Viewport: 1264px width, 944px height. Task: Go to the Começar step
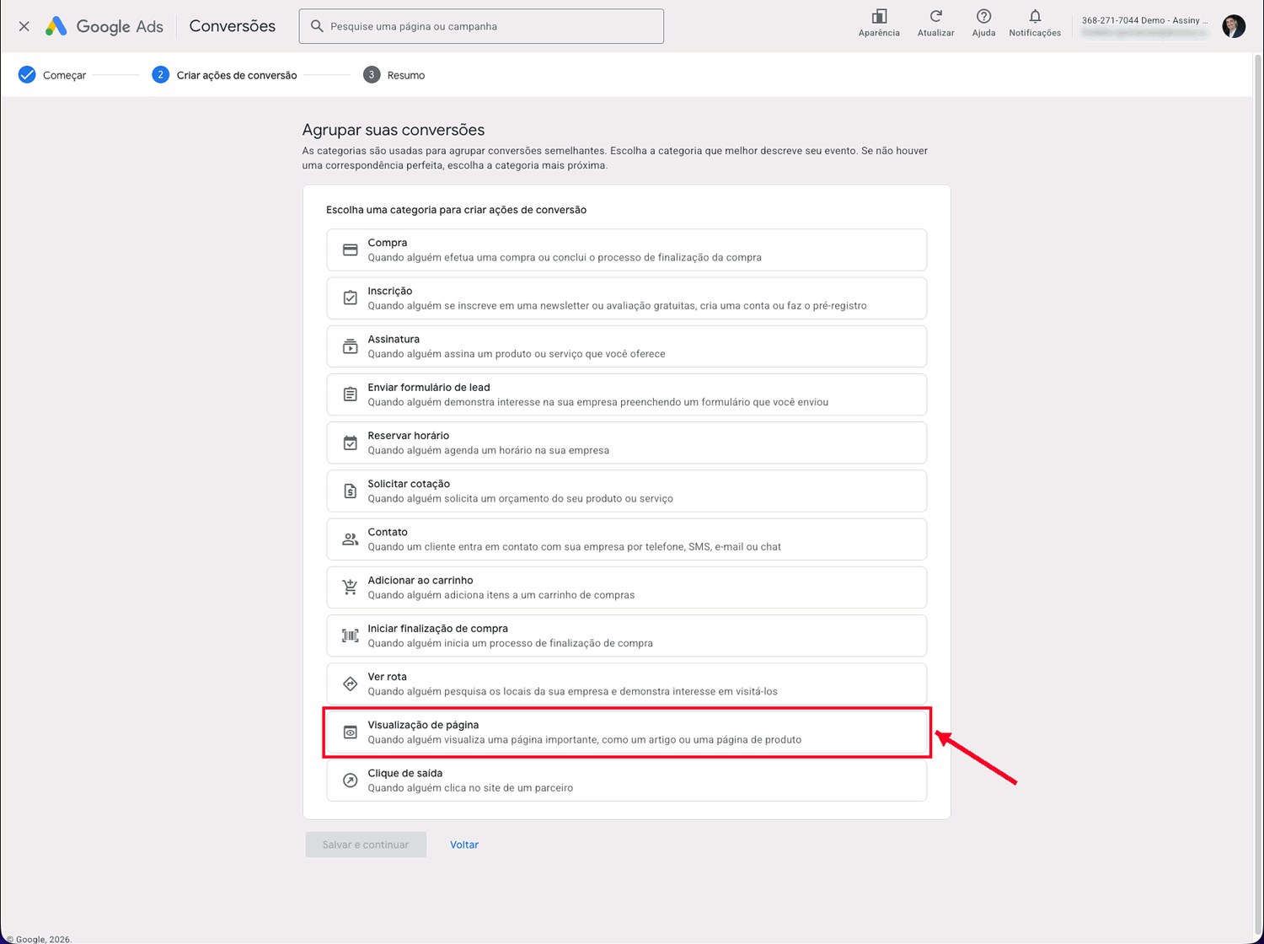[52, 75]
